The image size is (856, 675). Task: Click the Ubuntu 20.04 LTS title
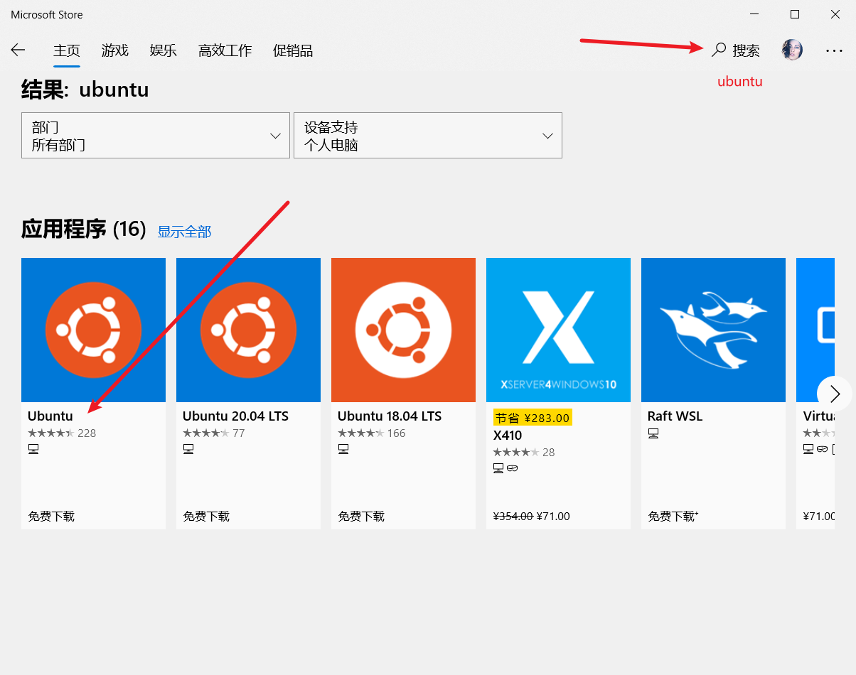[x=235, y=416]
